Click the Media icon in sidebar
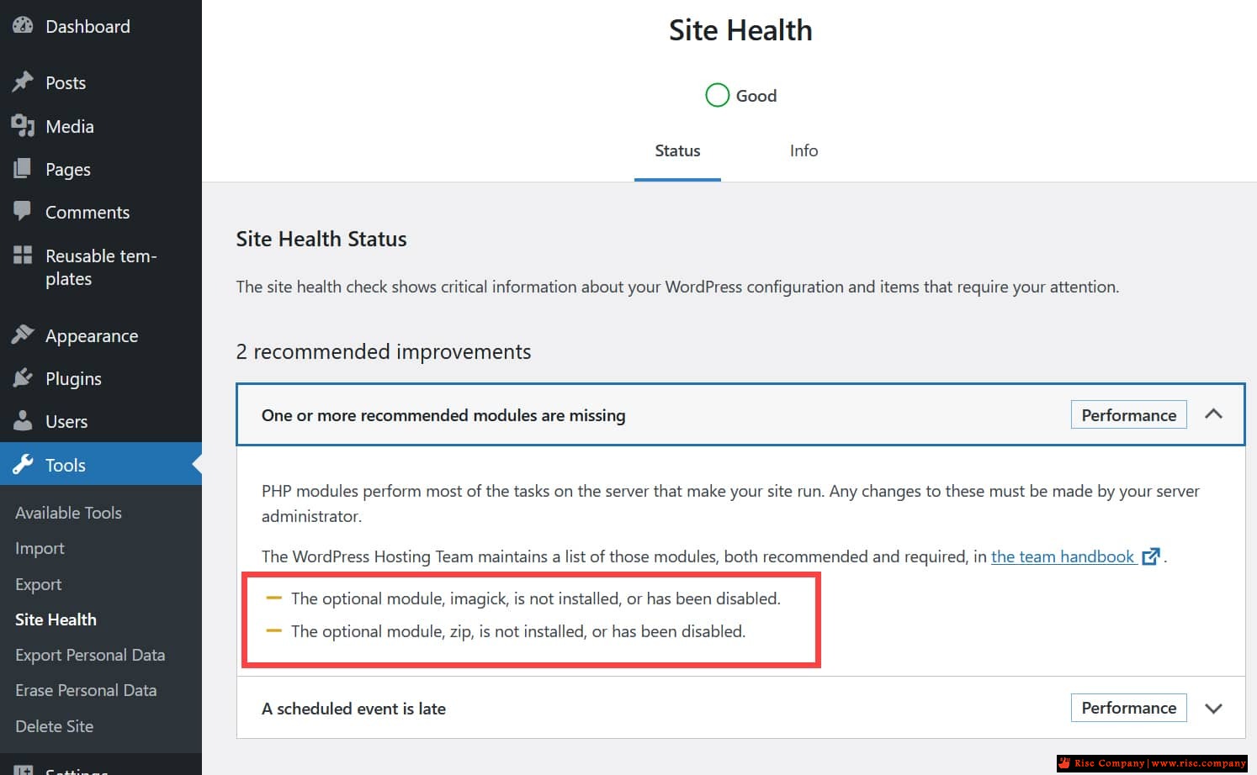The image size is (1257, 775). (23, 126)
